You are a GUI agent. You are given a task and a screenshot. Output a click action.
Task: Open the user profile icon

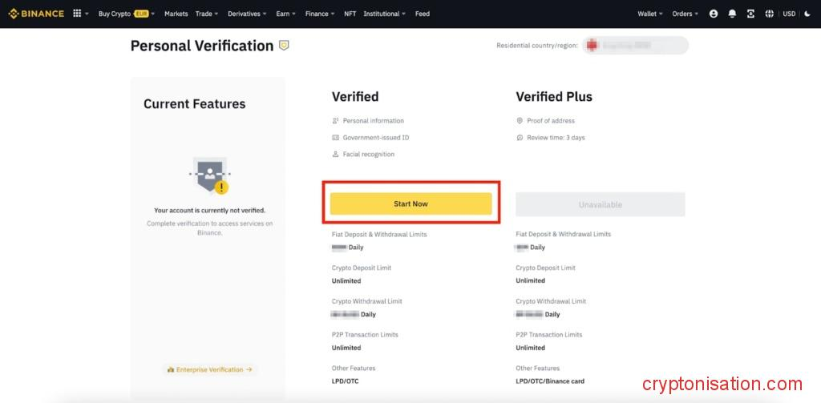coord(714,14)
